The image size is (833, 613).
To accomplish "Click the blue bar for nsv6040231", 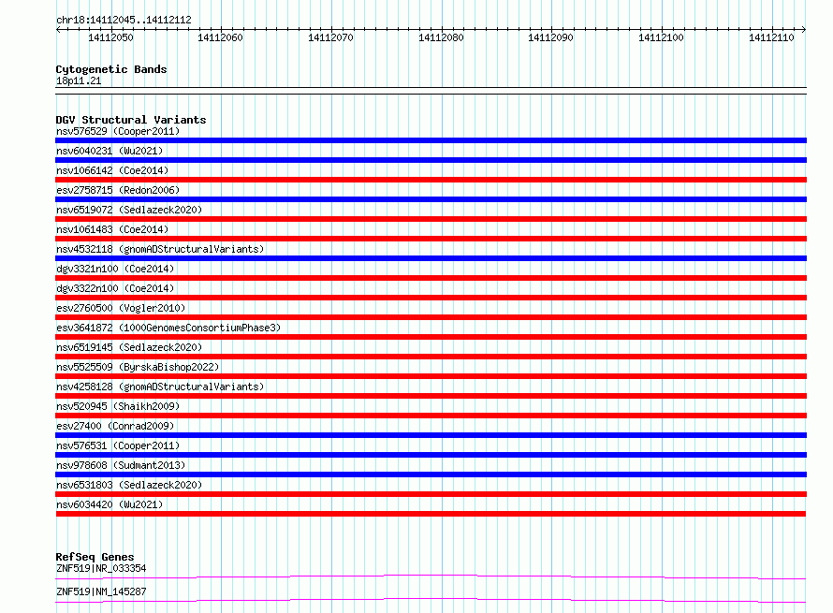I will pyautogui.click(x=431, y=160).
